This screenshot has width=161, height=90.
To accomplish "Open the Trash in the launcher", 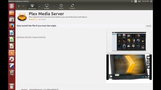I will [x=12, y=86].
